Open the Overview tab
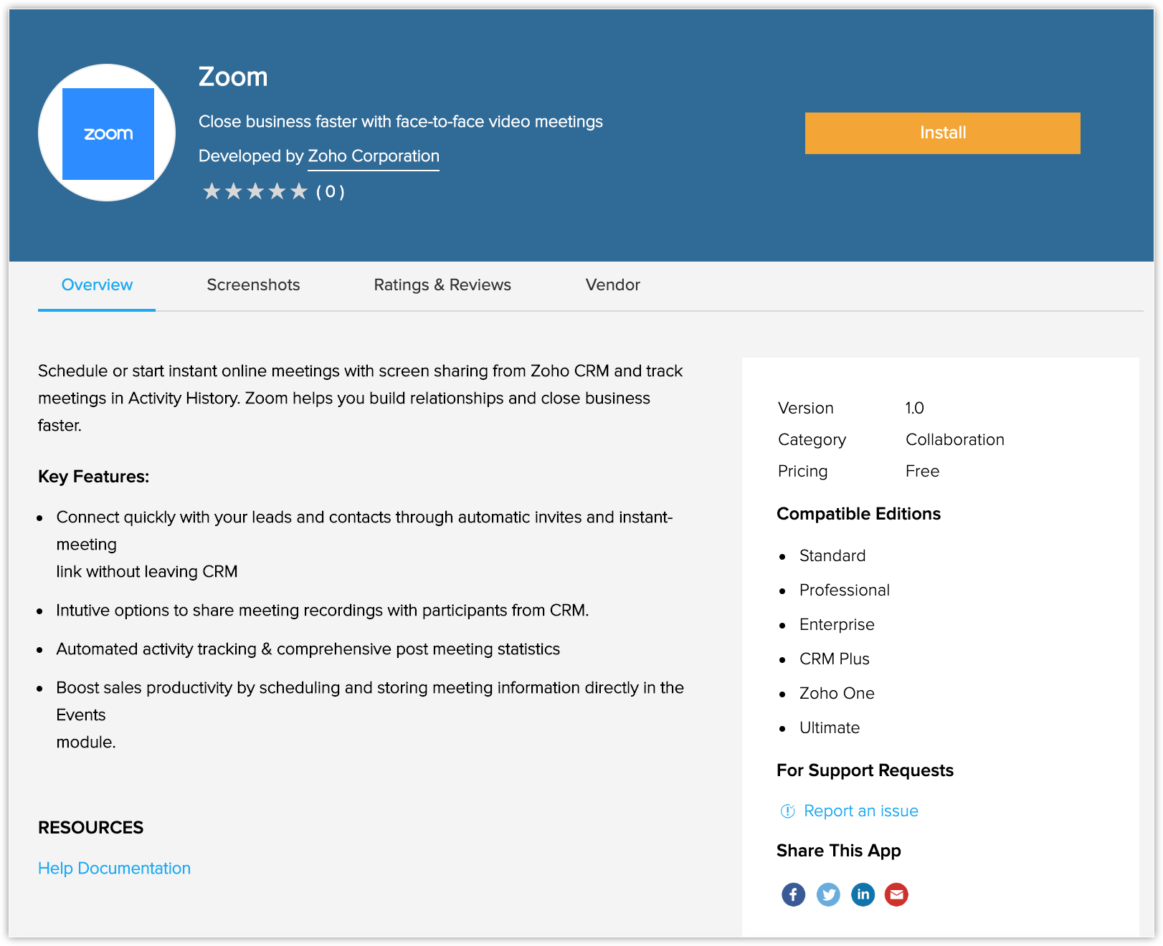 (97, 285)
